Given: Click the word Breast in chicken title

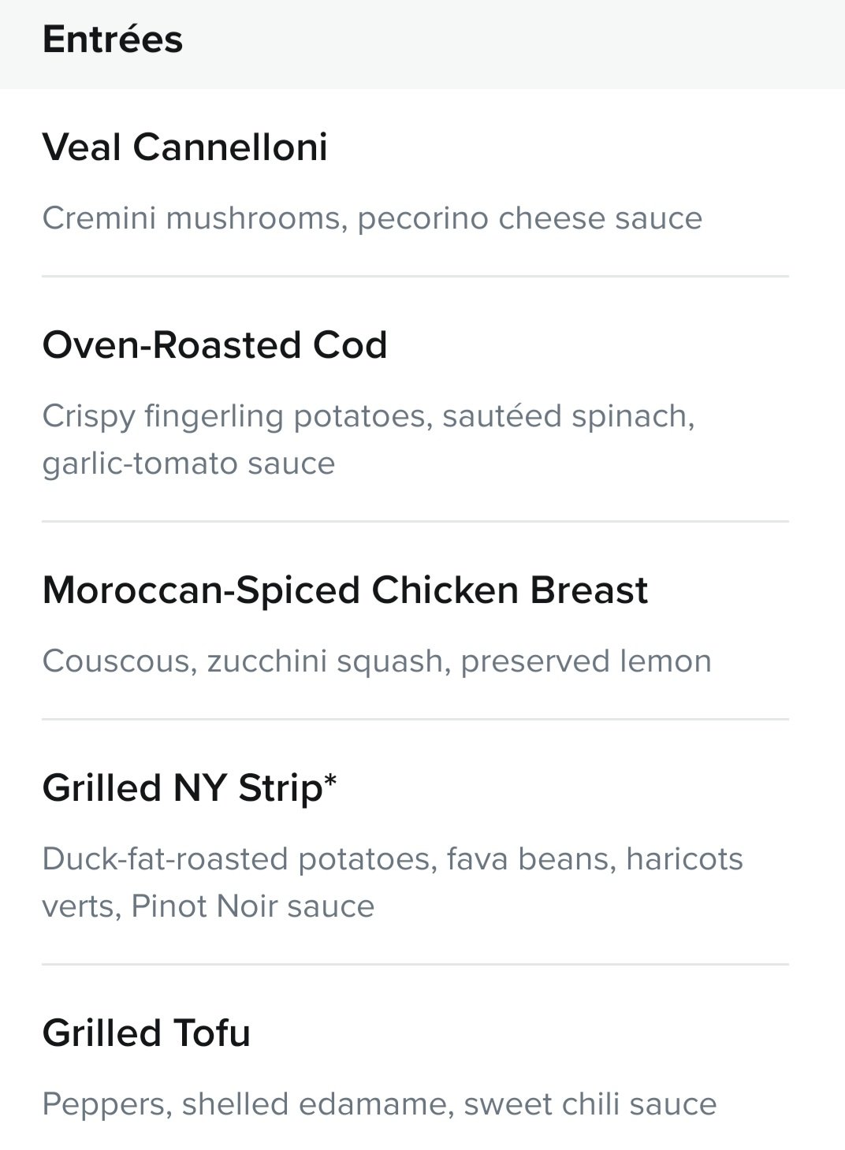Looking at the screenshot, I should (589, 590).
